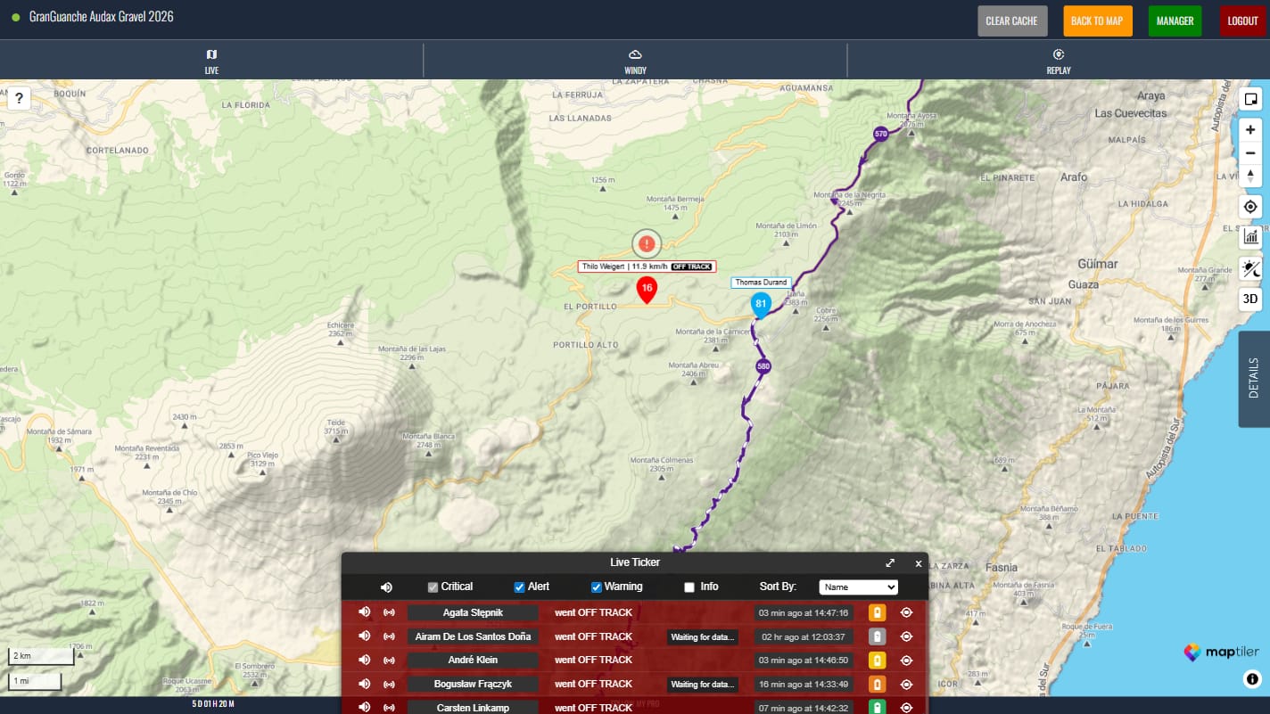The image size is (1270, 714).
Task: Zoom out of the map
Action: point(1250,153)
